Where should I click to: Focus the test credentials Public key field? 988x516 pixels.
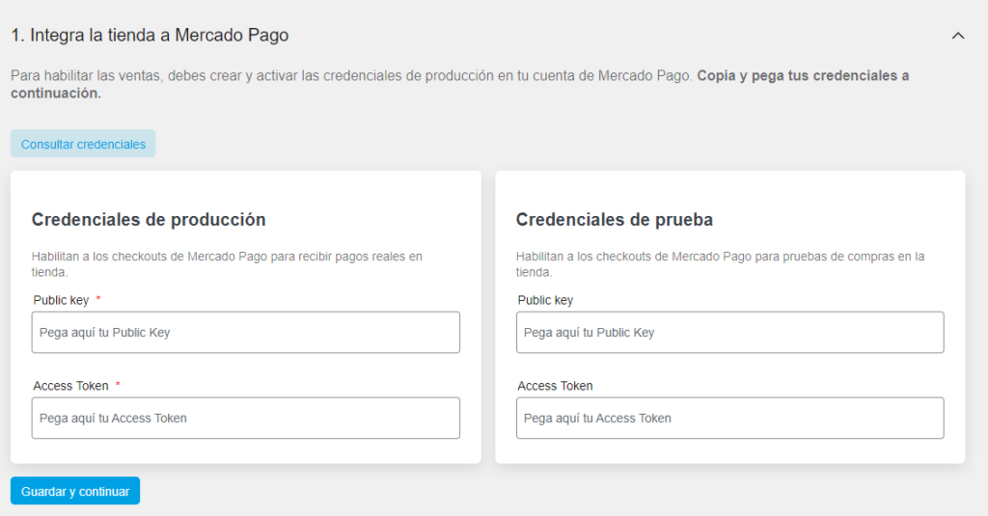pos(729,332)
